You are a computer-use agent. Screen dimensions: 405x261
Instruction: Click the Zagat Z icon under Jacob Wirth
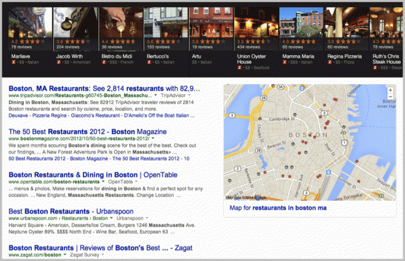coord(59,62)
